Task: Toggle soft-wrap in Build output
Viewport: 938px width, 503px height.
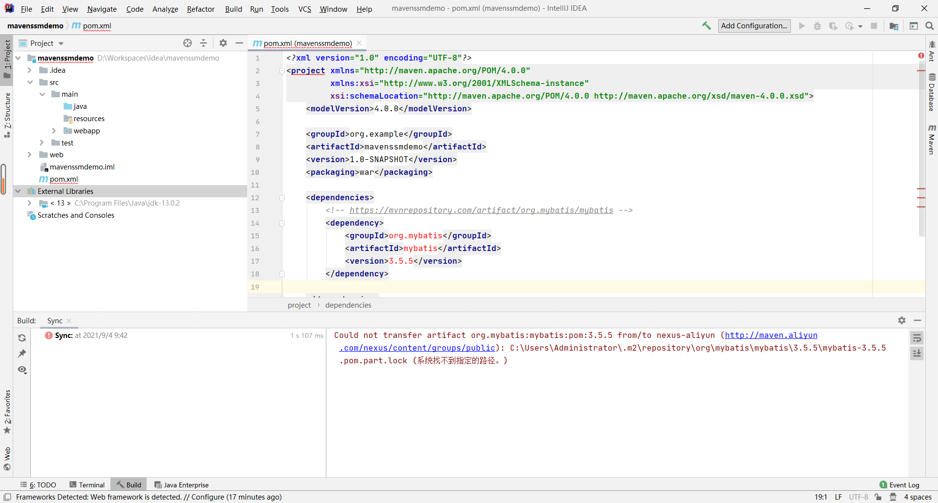Action: 917,338
